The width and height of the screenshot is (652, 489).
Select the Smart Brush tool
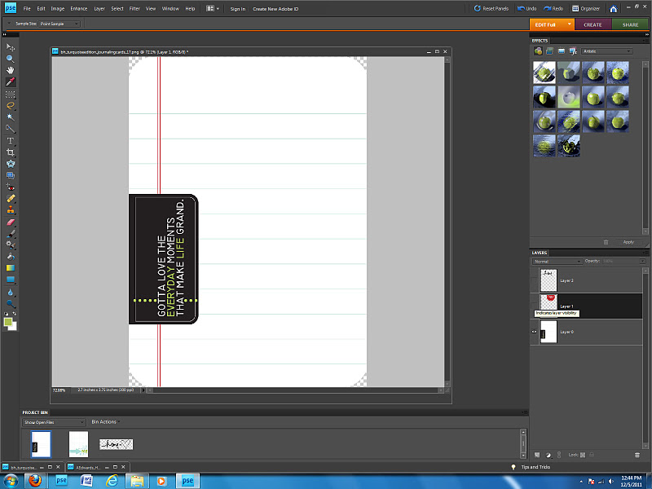coord(11,245)
